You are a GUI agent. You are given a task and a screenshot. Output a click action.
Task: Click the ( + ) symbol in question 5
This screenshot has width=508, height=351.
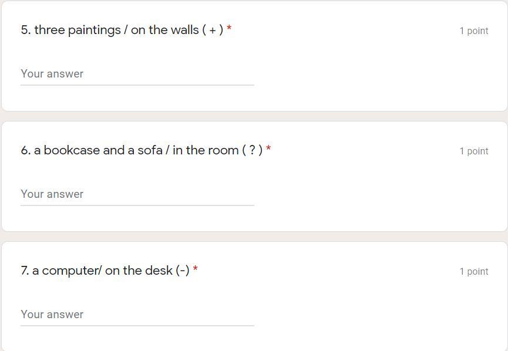click(213, 30)
